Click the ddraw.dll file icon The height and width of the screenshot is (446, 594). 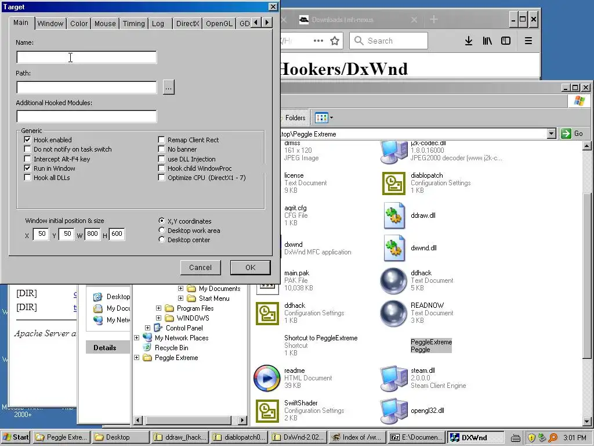click(394, 215)
